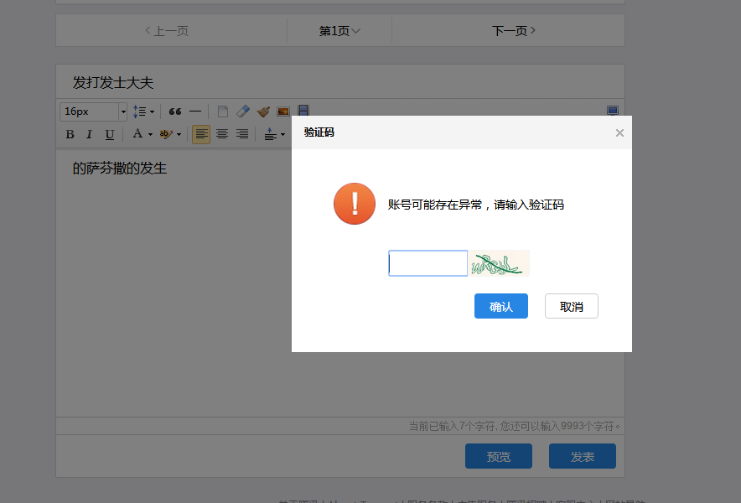Open the text highlight color swatch
Viewport: 741px width, 503px height.
tap(166, 133)
